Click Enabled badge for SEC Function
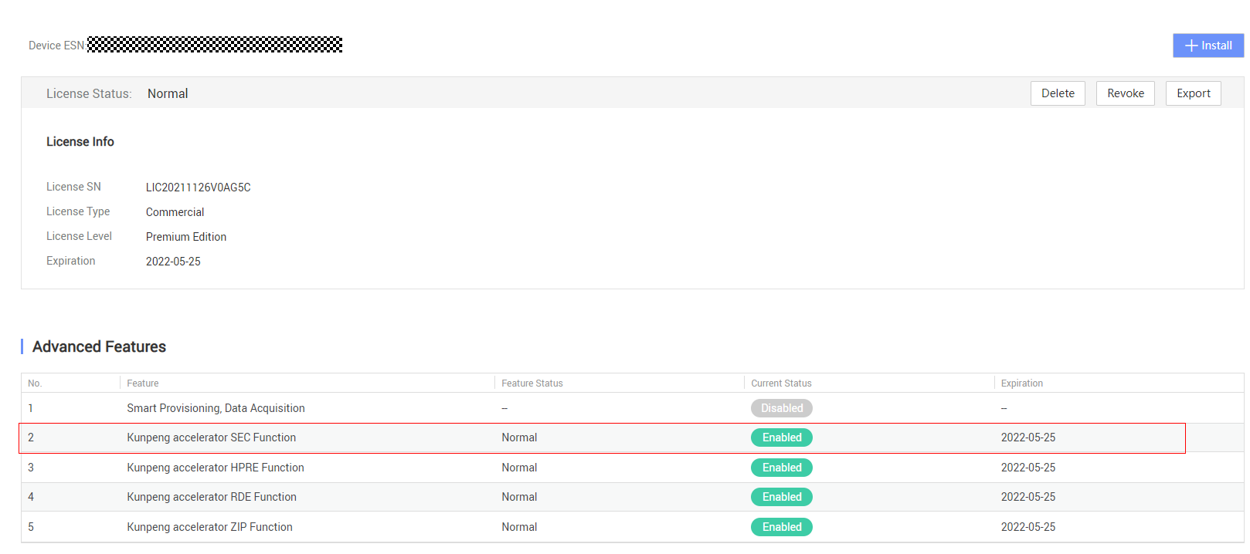 [x=782, y=437]
